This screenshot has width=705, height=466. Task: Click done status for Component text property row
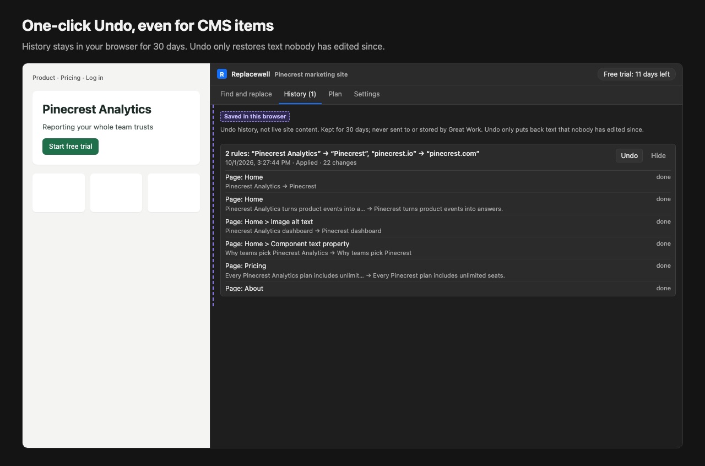(x=663, y=243)
